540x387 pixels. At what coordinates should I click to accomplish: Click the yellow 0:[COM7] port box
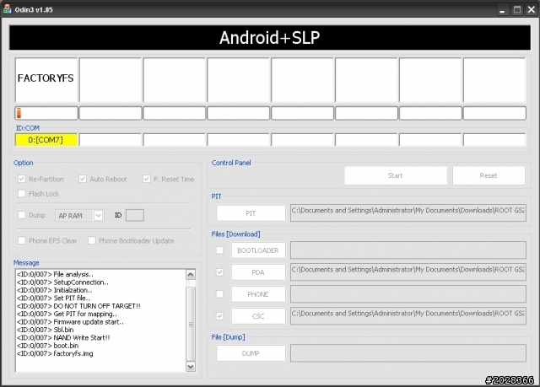coord(46,140)
